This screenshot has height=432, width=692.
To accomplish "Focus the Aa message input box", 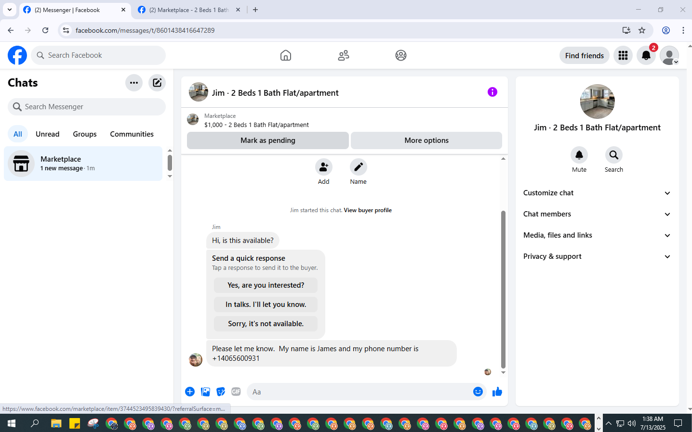I will (359, 392).
